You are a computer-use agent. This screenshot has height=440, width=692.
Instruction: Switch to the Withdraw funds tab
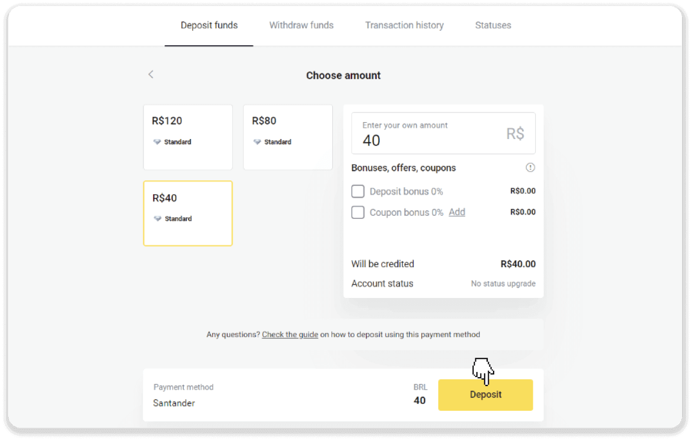pos(301,25)
